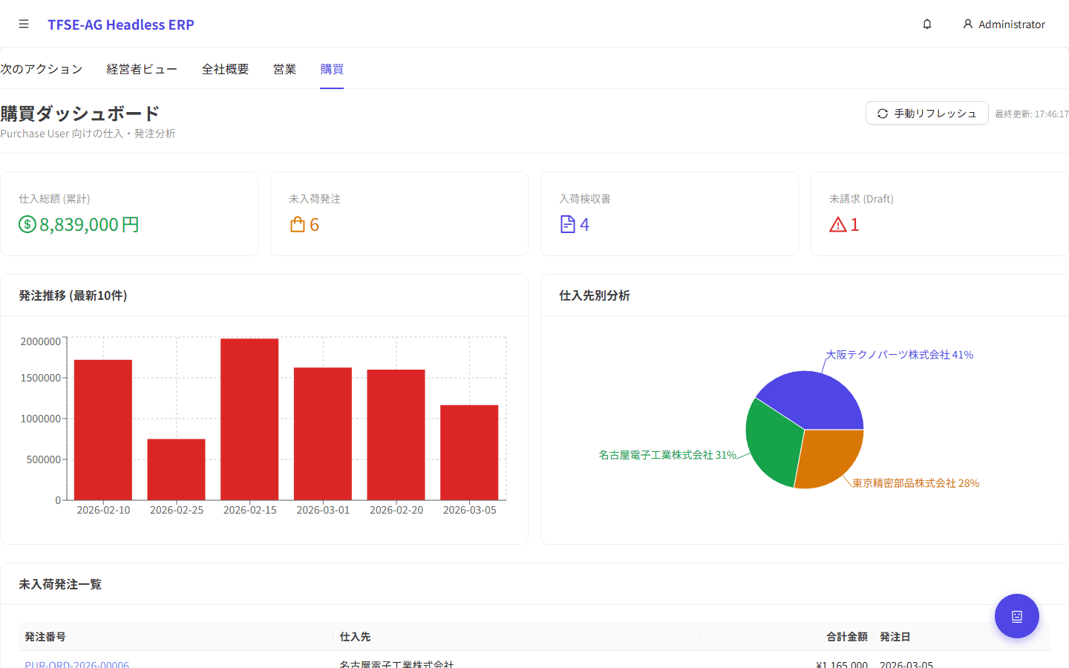1069x668 pixels.
Task: Click the floating chat assistant button
Action: [x=1016, y=616]
